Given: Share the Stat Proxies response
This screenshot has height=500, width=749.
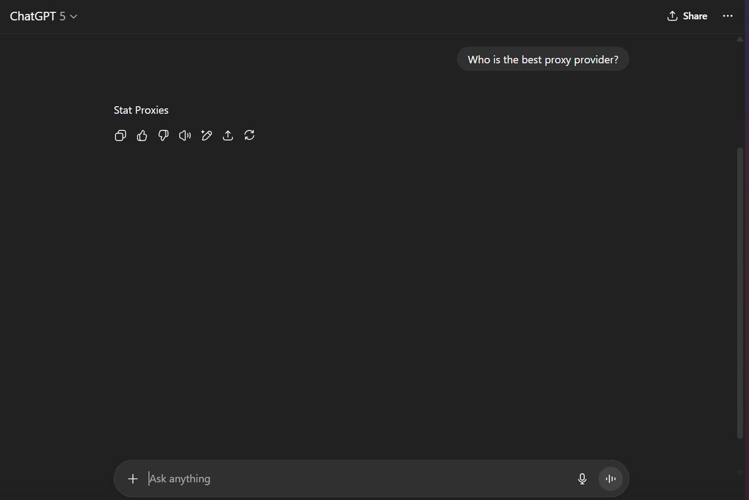Looking at the screenshot, I should coord(228,135).
